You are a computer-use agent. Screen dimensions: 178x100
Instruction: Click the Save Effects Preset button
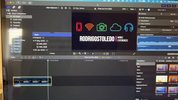pyautogui.click(x=173, y=54)
